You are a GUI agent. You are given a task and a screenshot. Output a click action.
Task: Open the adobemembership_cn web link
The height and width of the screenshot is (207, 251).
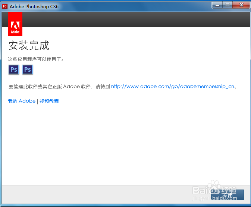point(173,87)
